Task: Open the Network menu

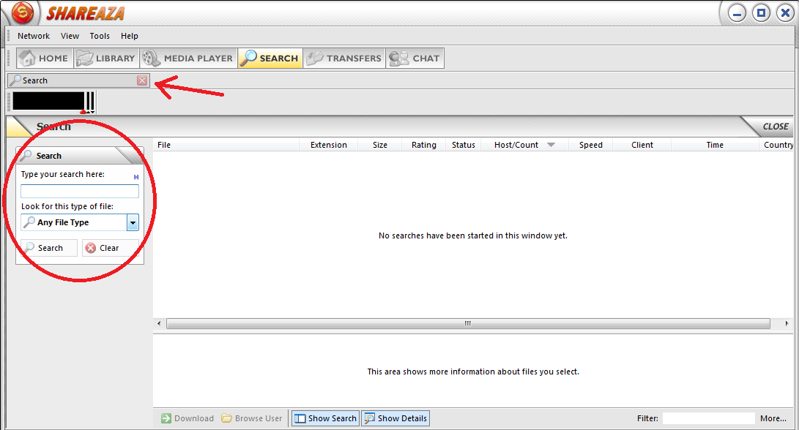Action: pyautogui.click(x=34, y=36)
